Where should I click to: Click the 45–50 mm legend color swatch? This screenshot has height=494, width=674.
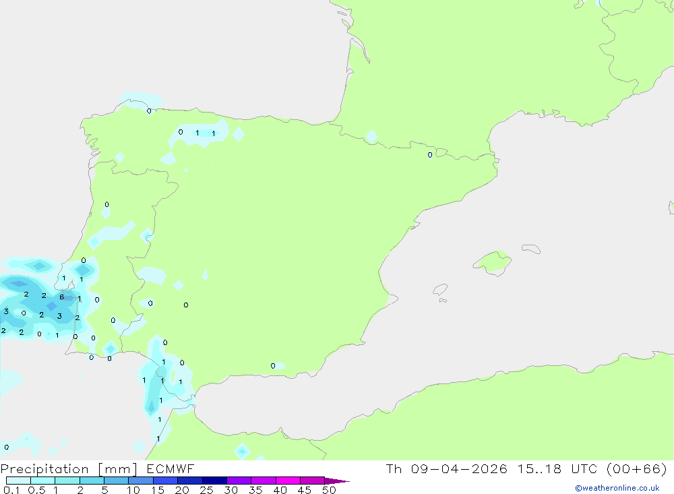tap(312, 481)
